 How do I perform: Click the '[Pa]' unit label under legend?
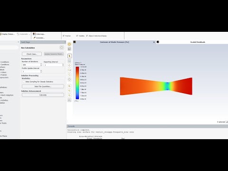(76, 101)
